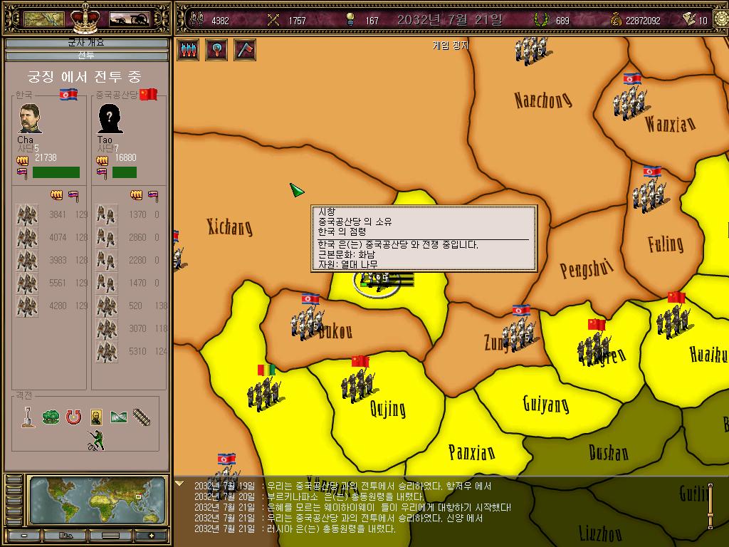Click the diplomacy papers icon
Screen dimensions: 729x547
689,19
